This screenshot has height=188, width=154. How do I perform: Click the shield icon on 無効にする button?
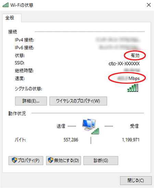point(50,160)
